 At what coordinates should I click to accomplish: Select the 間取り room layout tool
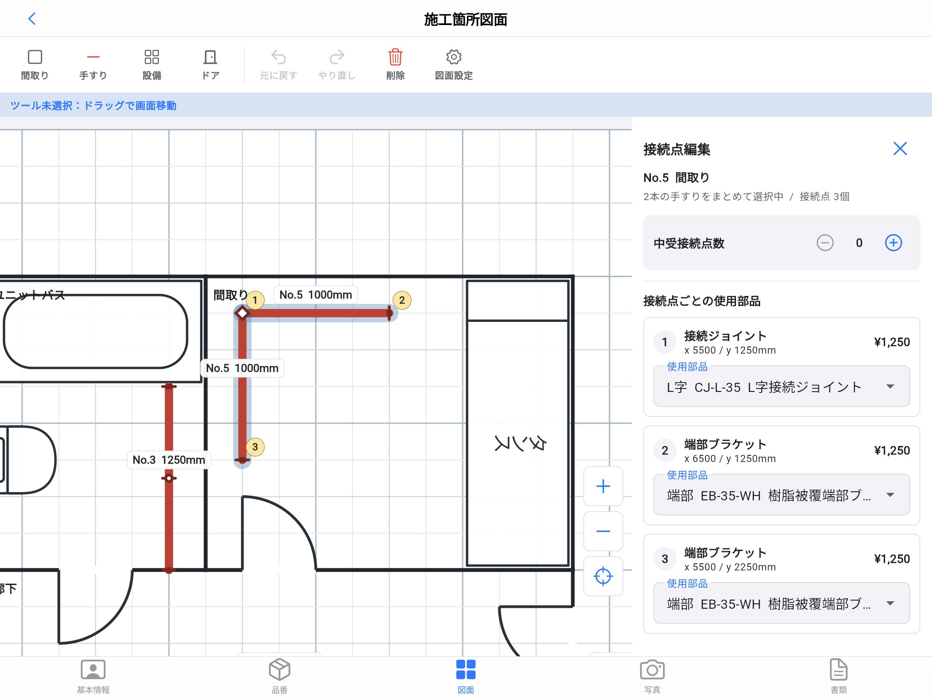coord(35,65)
